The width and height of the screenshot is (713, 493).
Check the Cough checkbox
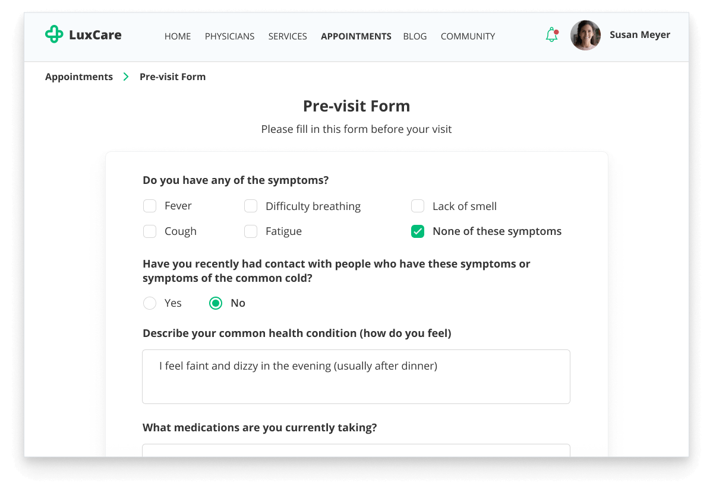150,231
